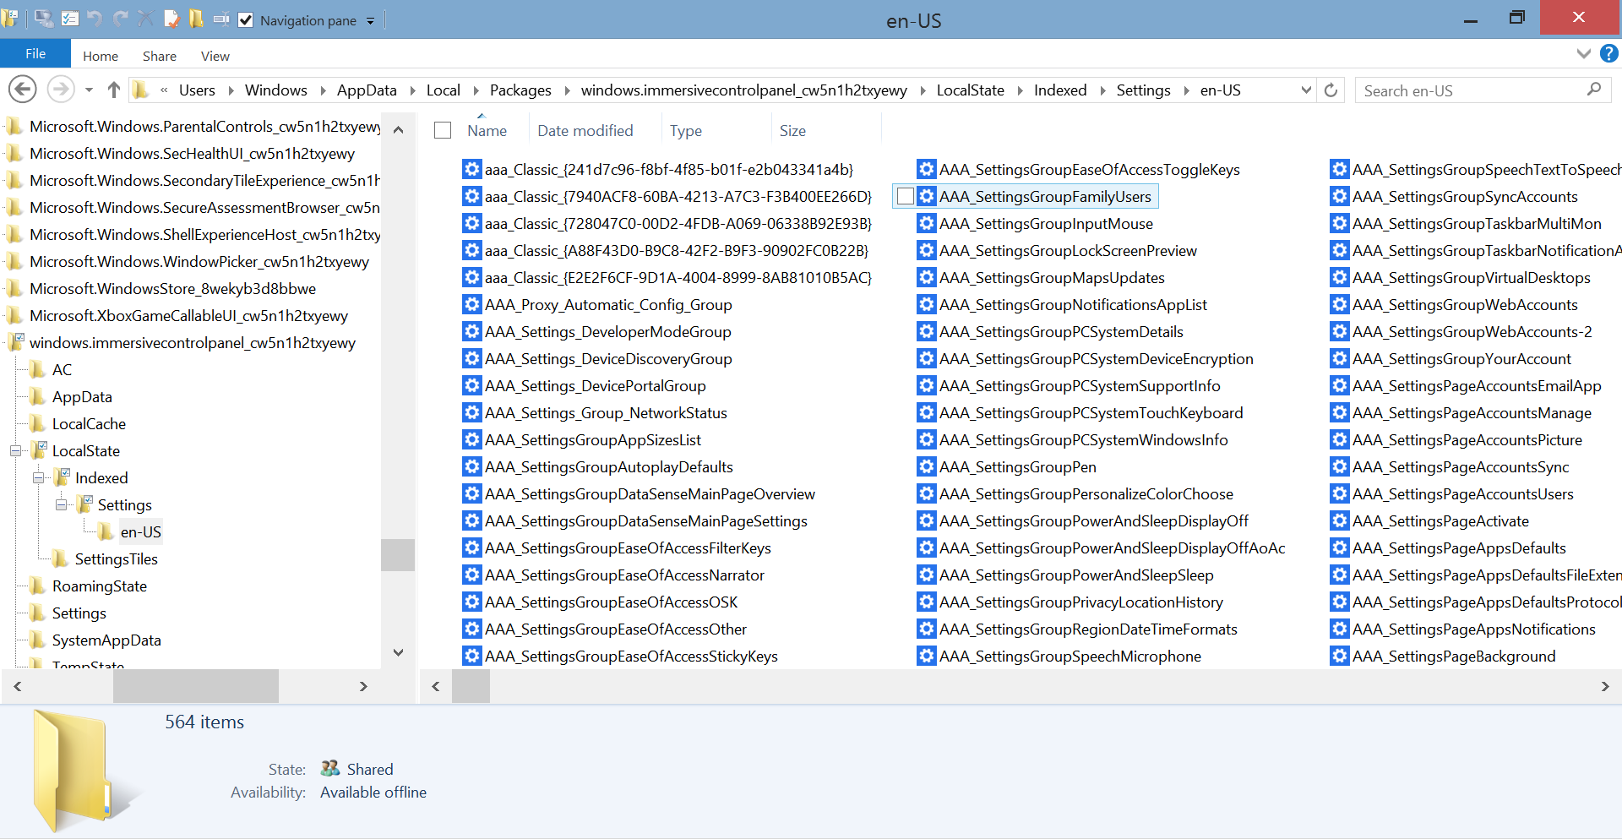Screen dimensions: 1622x839
Task: Go back using the Back arrow
Action: pos(23,90)
